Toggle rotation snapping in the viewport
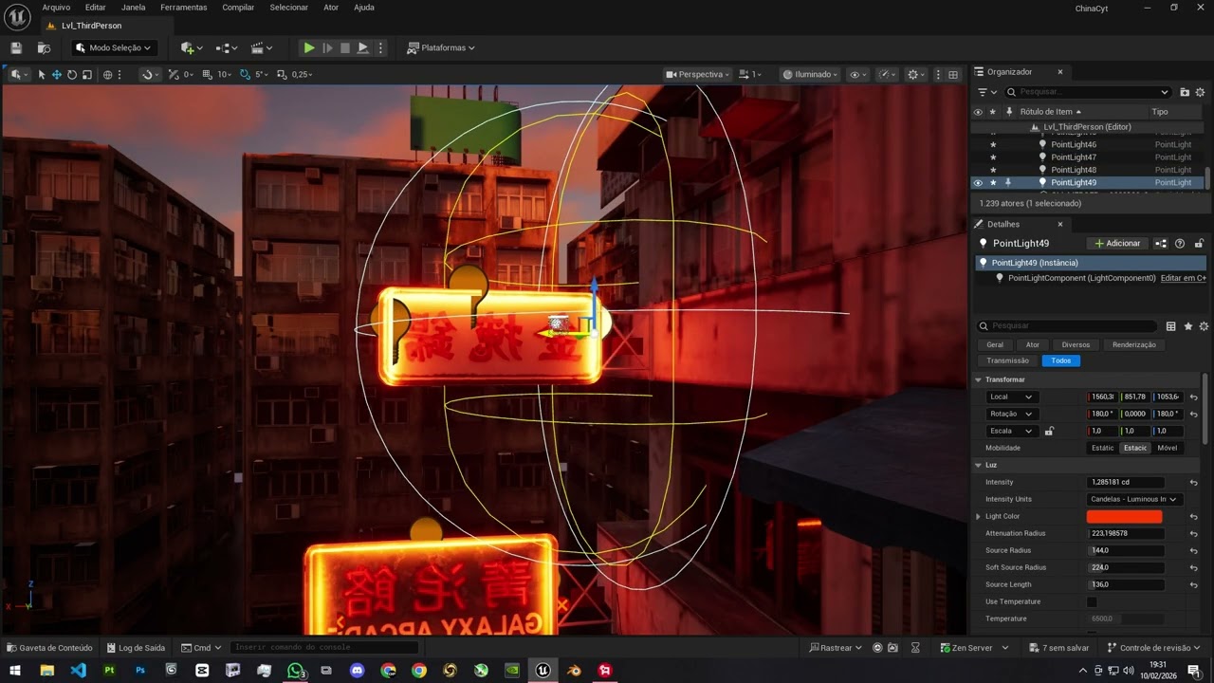1214x683 pixels. pyautogui.click(x=245, y=74)
